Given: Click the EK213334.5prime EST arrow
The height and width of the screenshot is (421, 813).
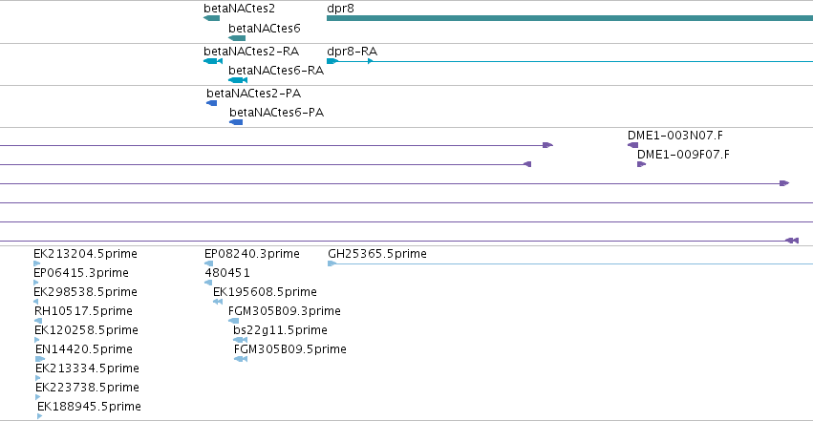Looking at the screenshot, I should tap(38, 378).
